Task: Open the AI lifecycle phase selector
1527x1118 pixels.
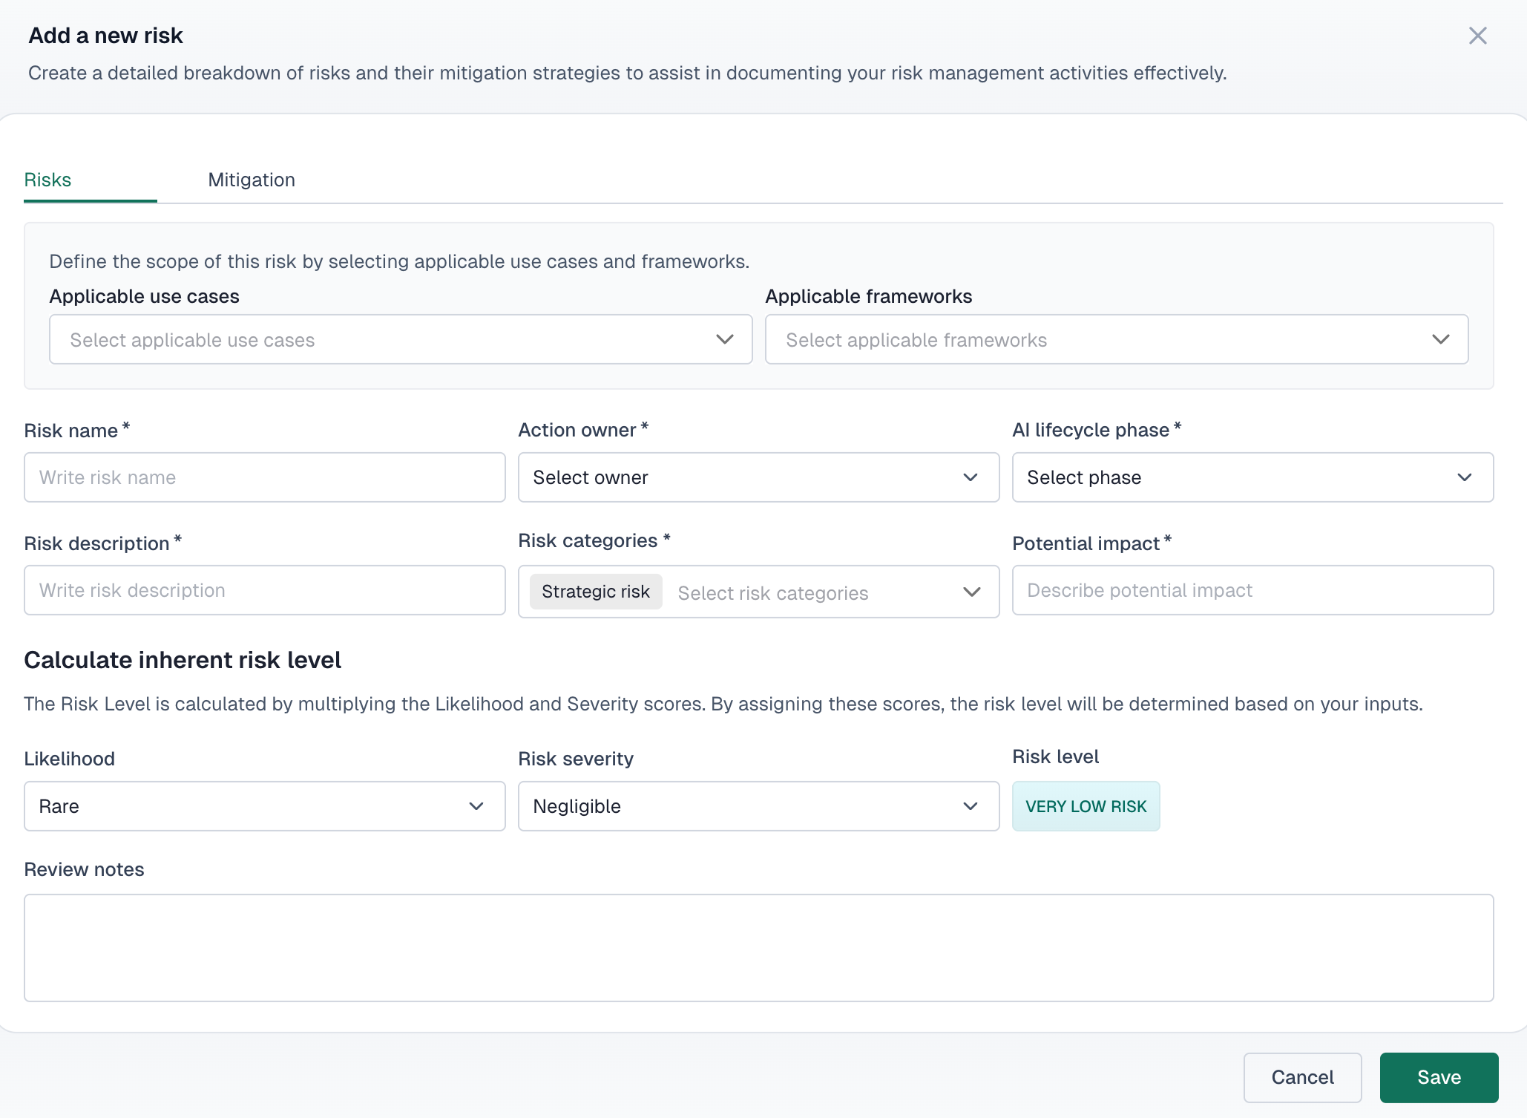Action: (x=1252, y=477)
